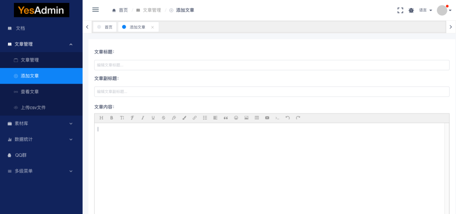Screen dimensions: 456x214
Task: Open 文档 in the sidebar
Action: 41,29
